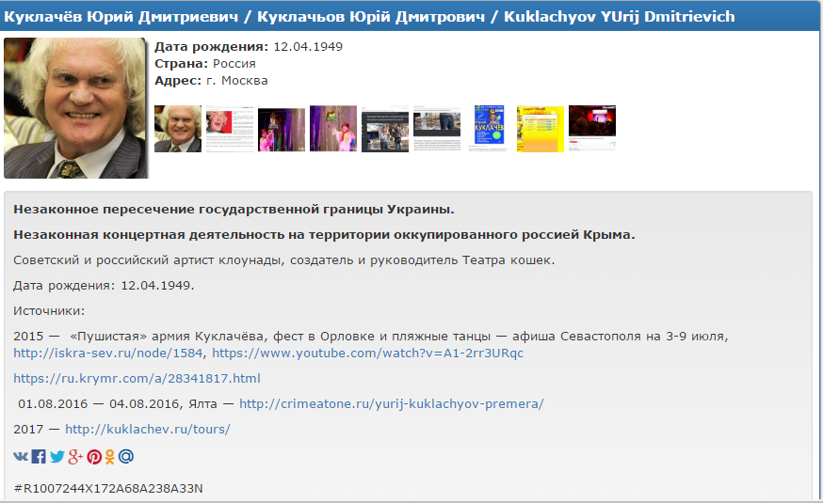Share the page on VK
The width and height of the screenshot is (823, 503).
(x=21, y=457)
